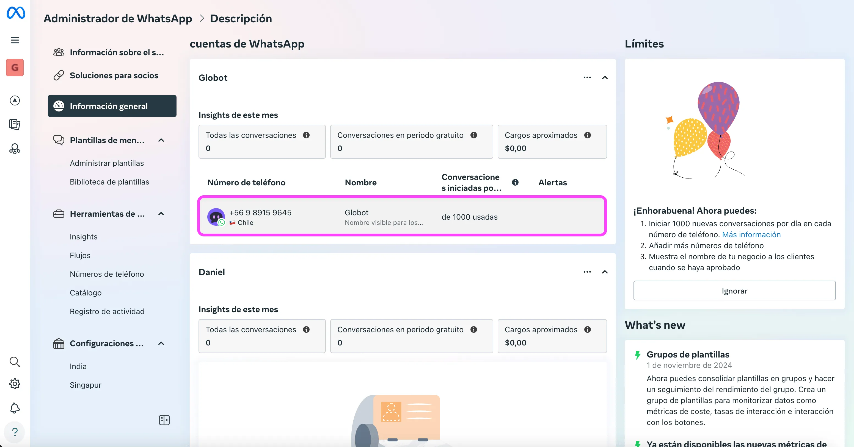This screenshot has width=854, height=447.
Task: Select Información general in the sidebar
Action: (112, 106)
